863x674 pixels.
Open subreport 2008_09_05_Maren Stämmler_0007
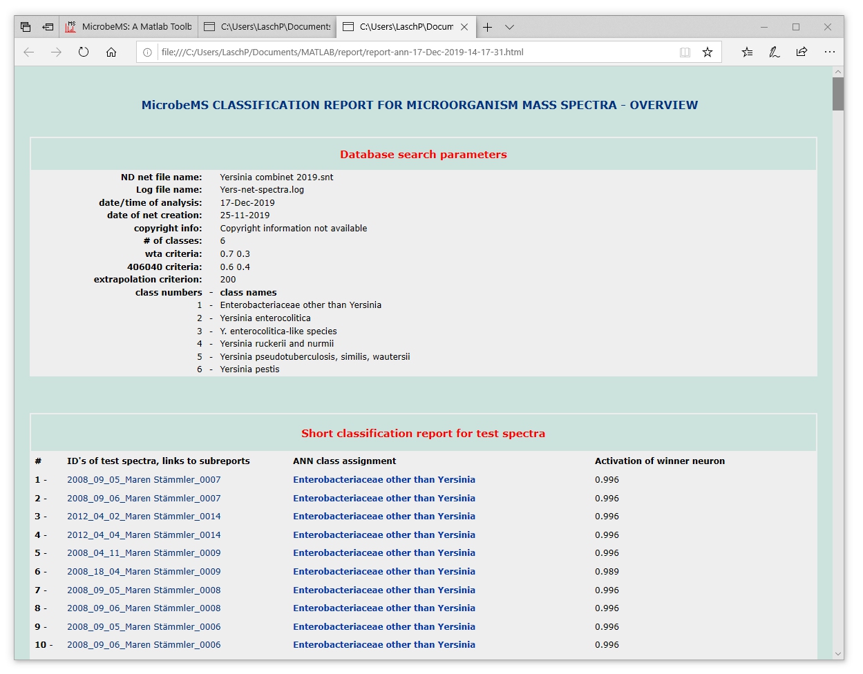pos(144,480)
